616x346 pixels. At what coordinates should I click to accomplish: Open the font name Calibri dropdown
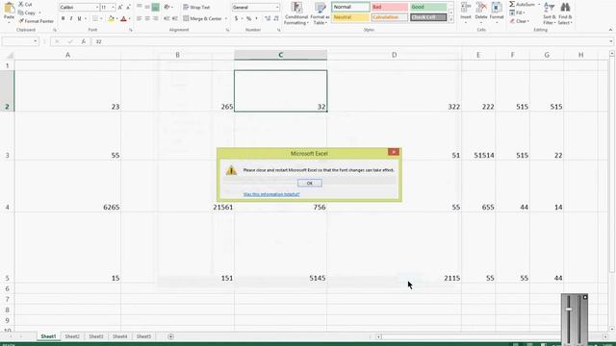click(97, 7)
